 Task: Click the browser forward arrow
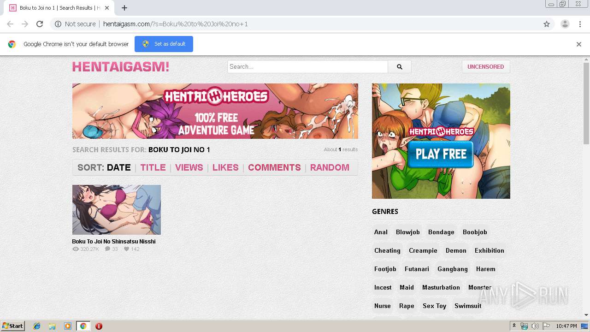pos(25,24)
